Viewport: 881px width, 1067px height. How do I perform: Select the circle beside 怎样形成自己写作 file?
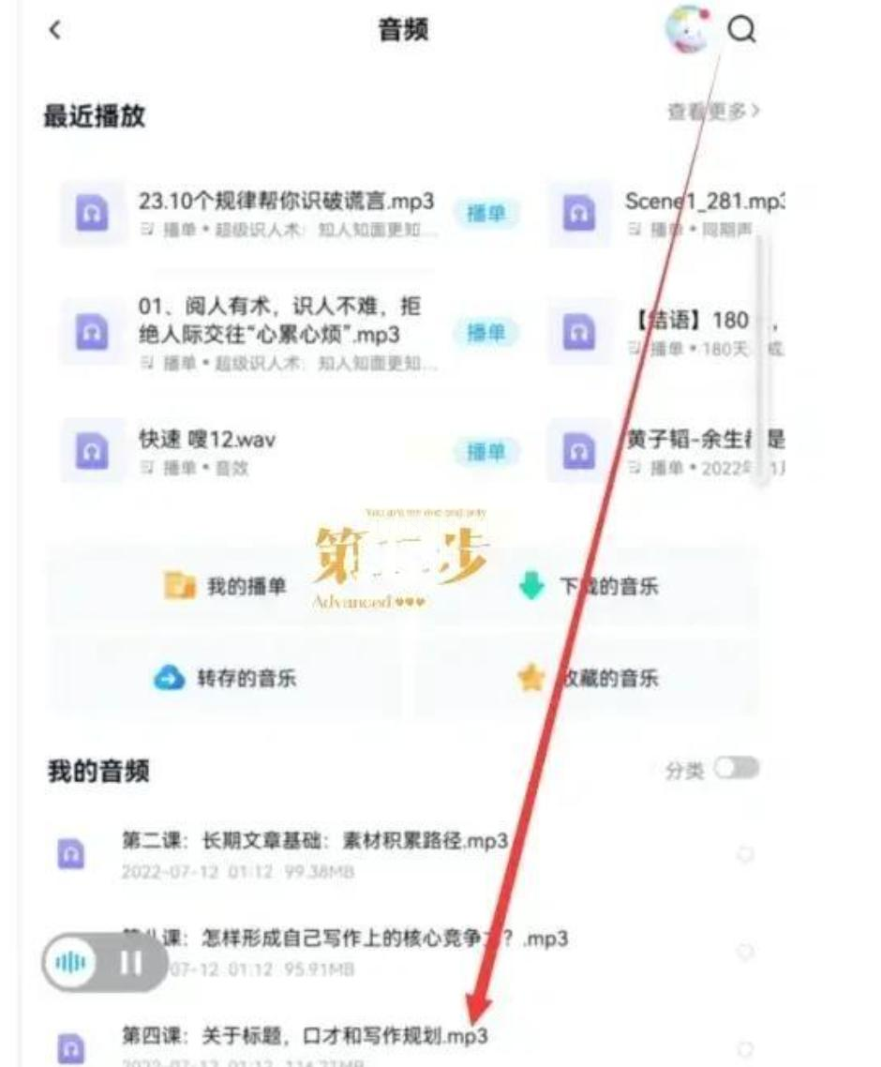click(x=745, y=952)
